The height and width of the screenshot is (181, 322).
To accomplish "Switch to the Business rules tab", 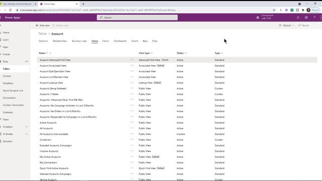I will tap(79, 41).
